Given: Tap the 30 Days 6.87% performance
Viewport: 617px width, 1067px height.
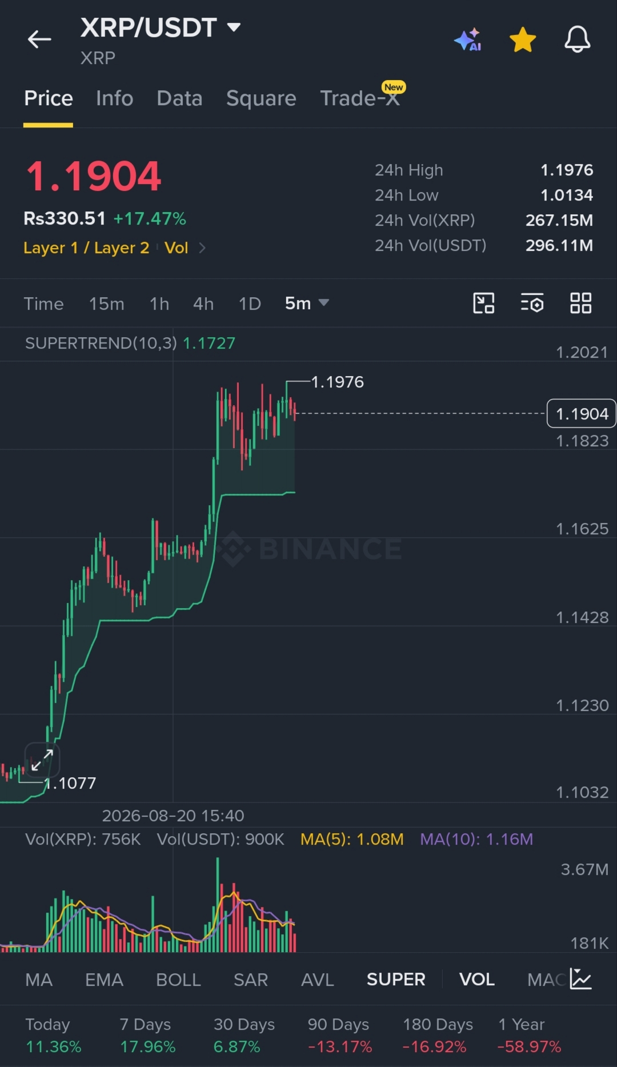Looking at the screenshot, I should [244, 1035].
